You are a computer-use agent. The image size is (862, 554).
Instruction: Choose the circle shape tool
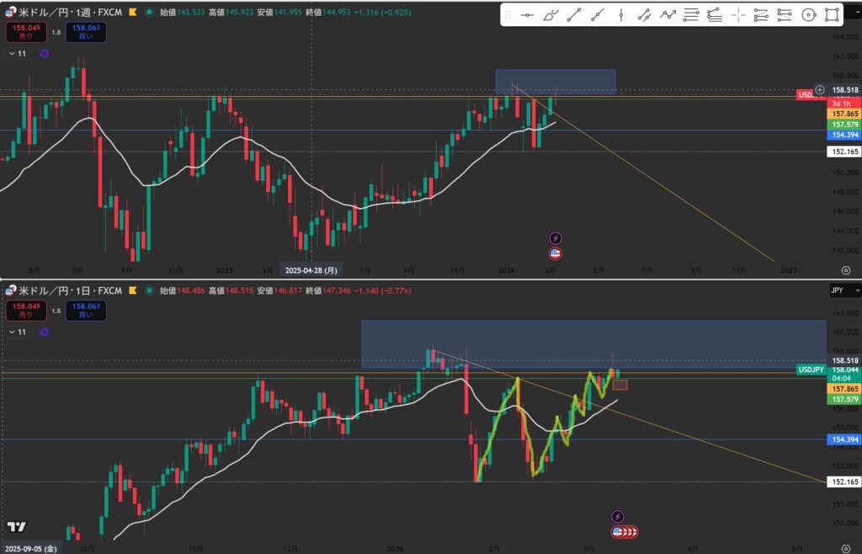[808, 15]
